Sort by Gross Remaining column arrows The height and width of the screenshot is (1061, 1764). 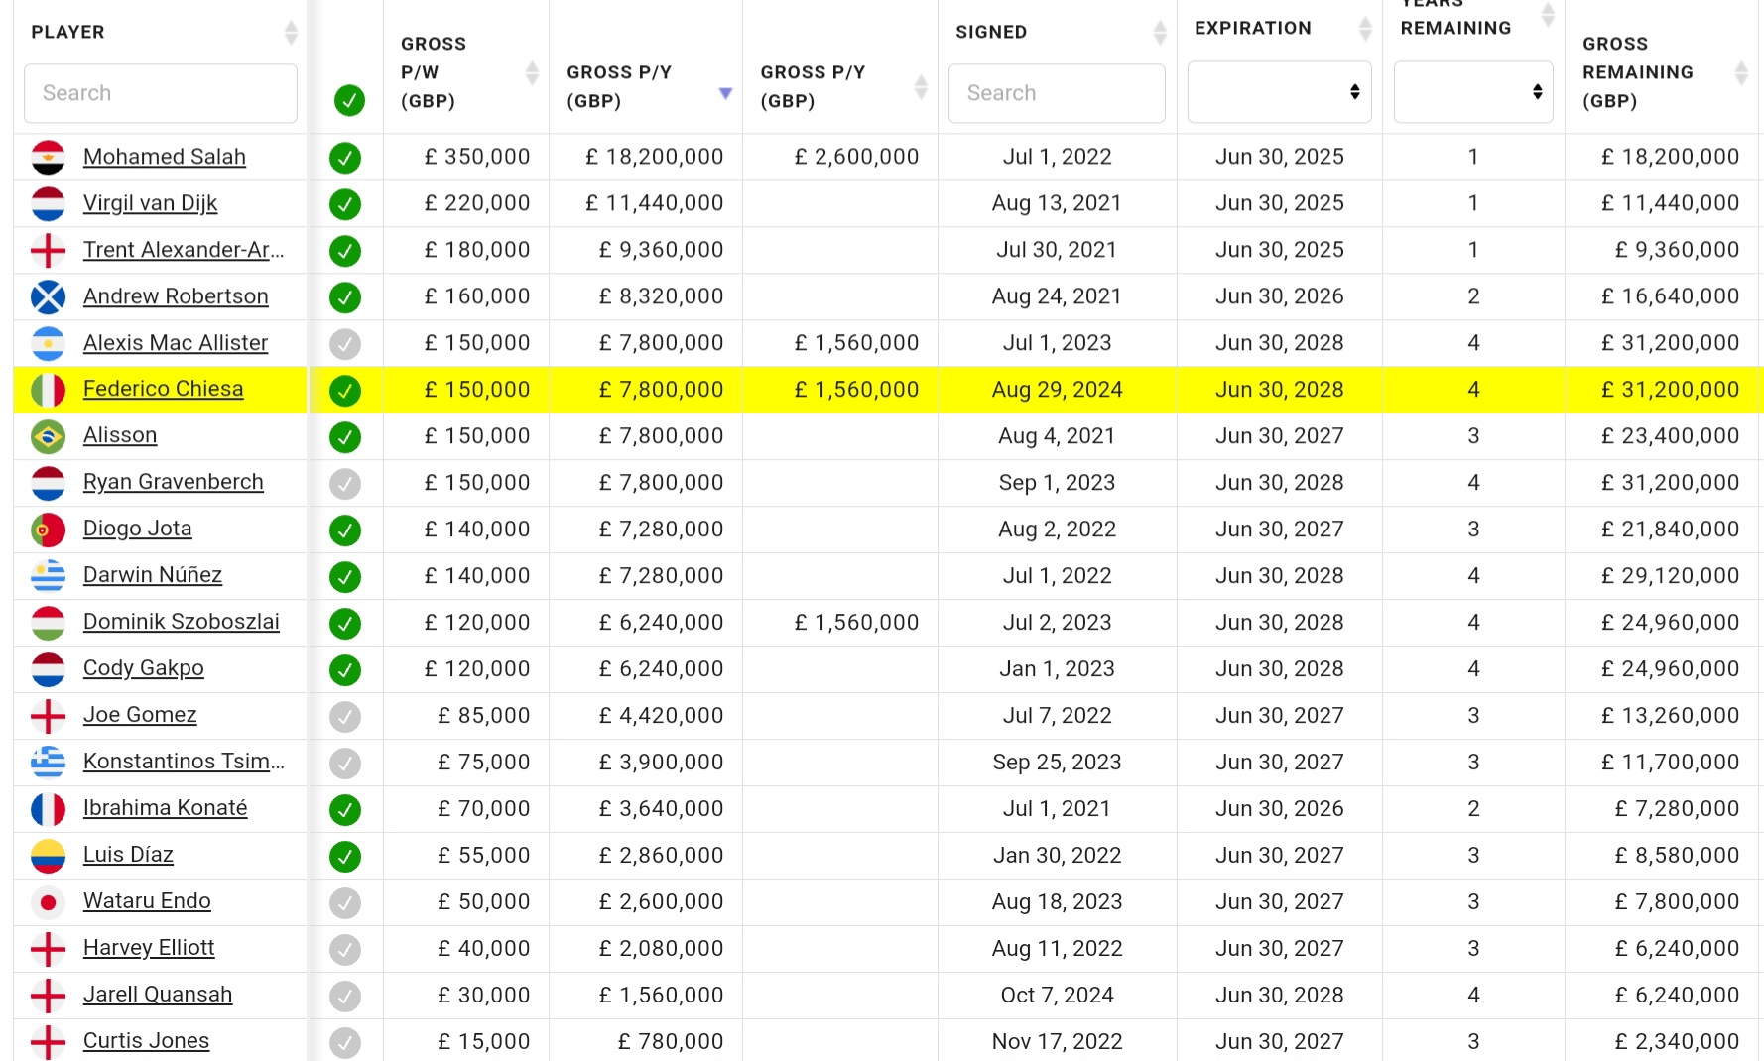(x=1740, y=72)
